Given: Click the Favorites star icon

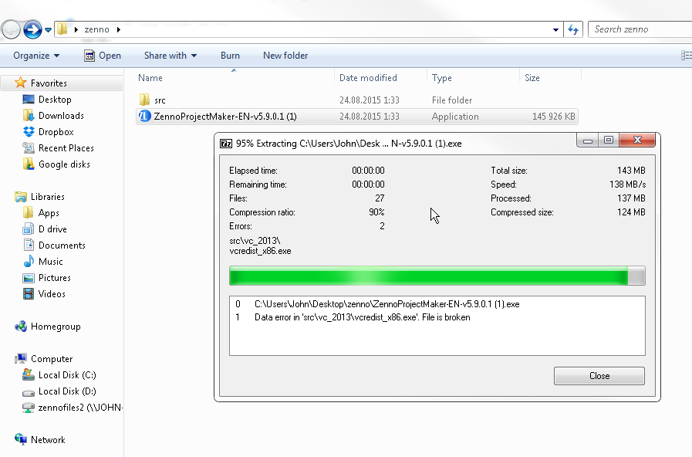Looking at the screenshot, I should click(x=20, y=83).
